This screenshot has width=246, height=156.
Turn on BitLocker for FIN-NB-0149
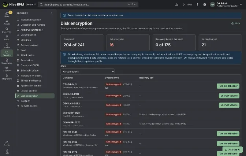point(228,134)
